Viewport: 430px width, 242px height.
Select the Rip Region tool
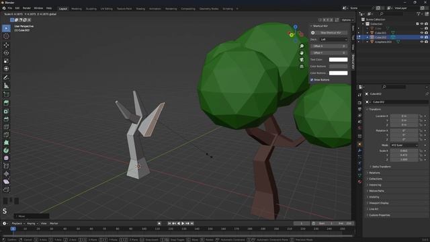[x=6, y=190]
